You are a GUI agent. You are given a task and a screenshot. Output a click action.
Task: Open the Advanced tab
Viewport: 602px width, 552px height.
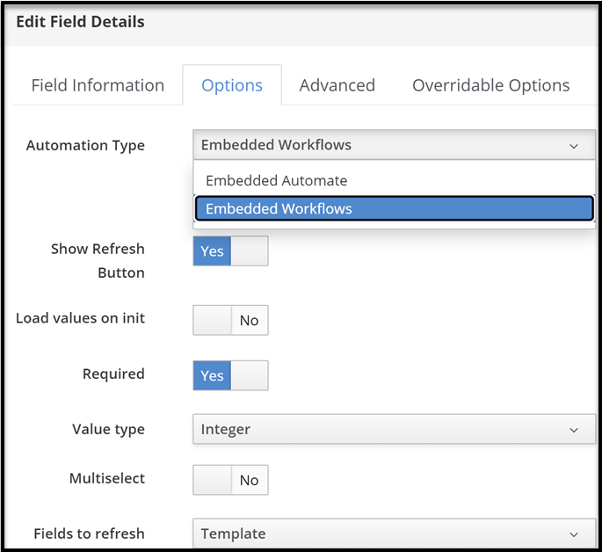(x=337, y=85)
